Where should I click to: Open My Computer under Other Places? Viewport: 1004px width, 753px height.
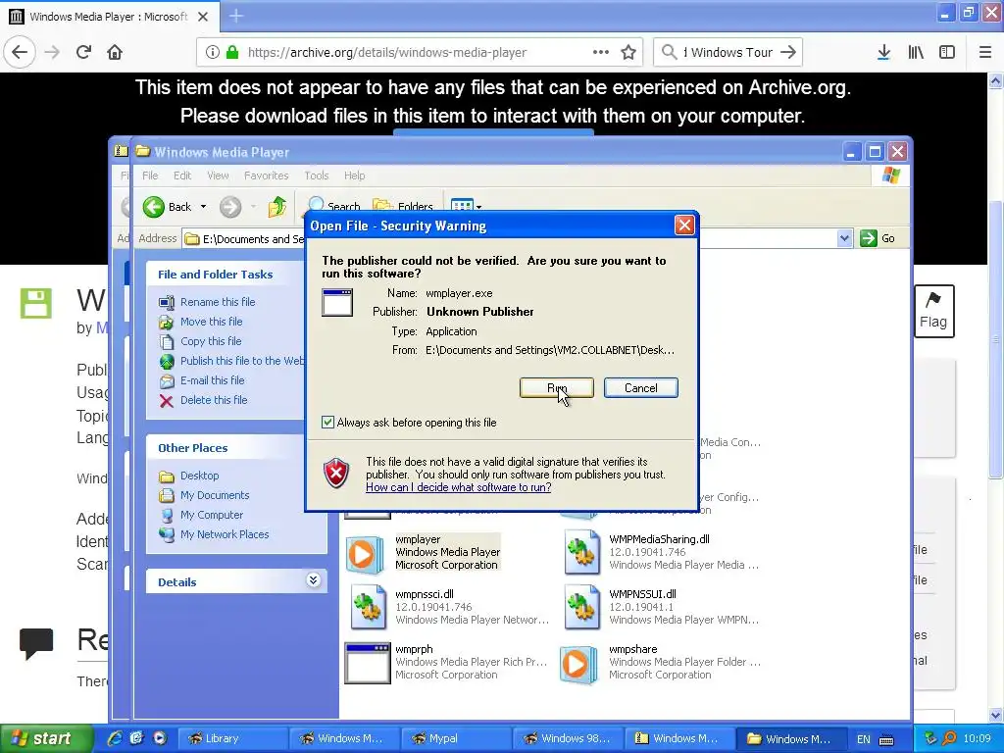click(x=212, y=515)
